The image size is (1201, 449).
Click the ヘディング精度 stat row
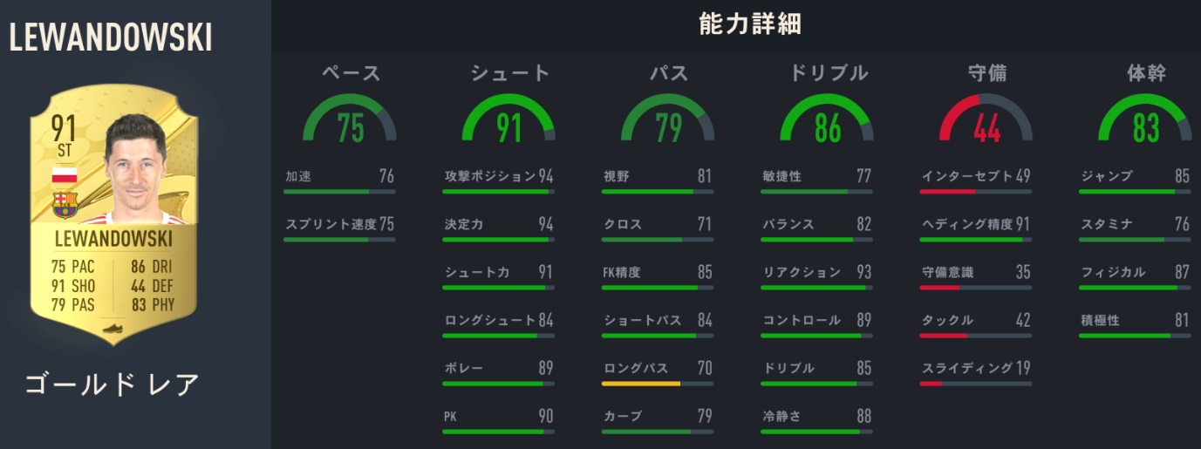(x=976, y=225)
